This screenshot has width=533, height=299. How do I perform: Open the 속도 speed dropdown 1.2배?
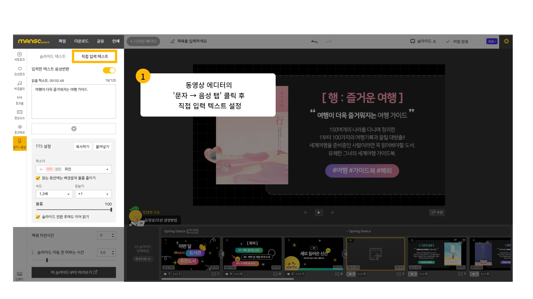54,194
